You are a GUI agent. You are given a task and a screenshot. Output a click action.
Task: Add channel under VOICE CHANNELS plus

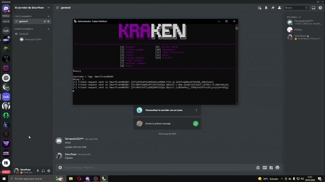pyautogui.click(x=48, y=29)
